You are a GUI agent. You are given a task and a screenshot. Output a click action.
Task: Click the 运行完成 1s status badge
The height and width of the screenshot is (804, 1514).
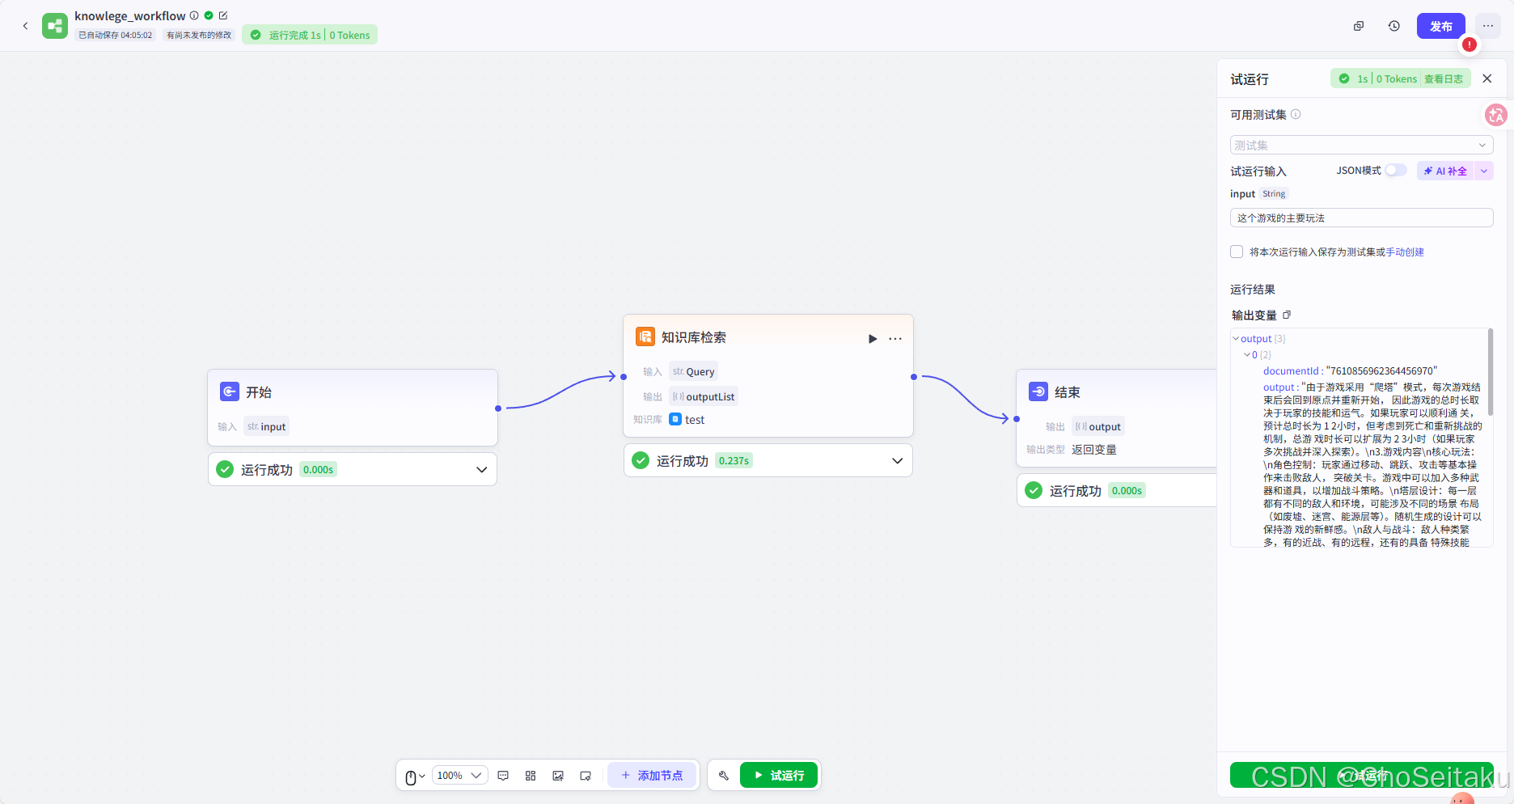(310, 35)
